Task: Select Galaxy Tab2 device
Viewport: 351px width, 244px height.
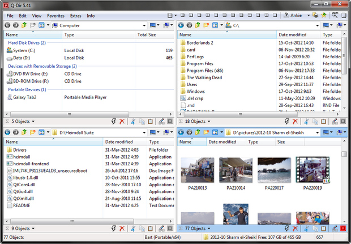Action: click(22, 97)
